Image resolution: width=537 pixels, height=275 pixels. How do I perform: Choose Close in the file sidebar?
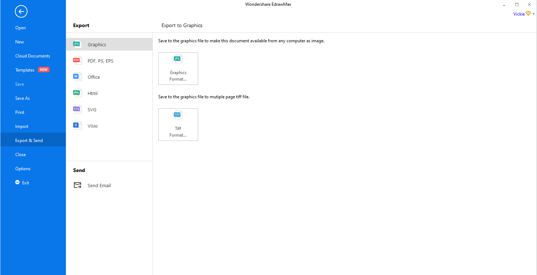pyautogui.click(x=21, y=155)
